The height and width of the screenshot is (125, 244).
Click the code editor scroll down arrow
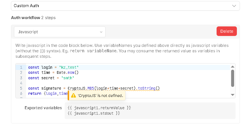(233, 95)
